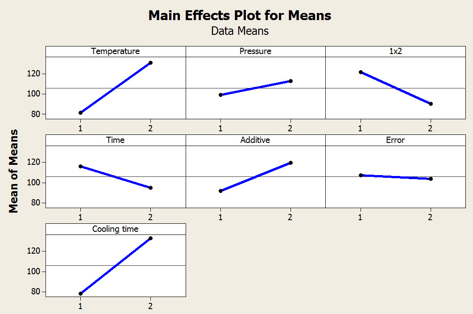Screen dimensions: 473x314
Task: Select the Pressure level 1 data point
Action: click(220, 95)
